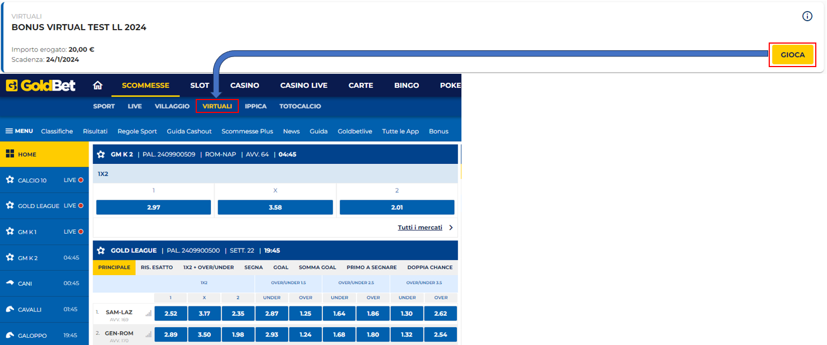Click the GIOCA button
Image resolution: width=827 pixels, height=345 pixels.
(x=793, y=55)
